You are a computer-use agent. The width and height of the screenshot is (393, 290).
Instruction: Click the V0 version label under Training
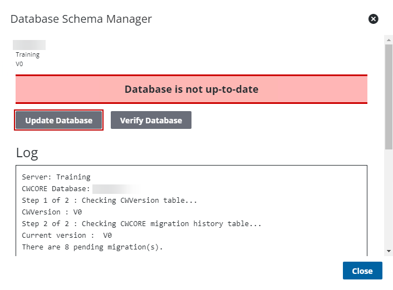19,63
